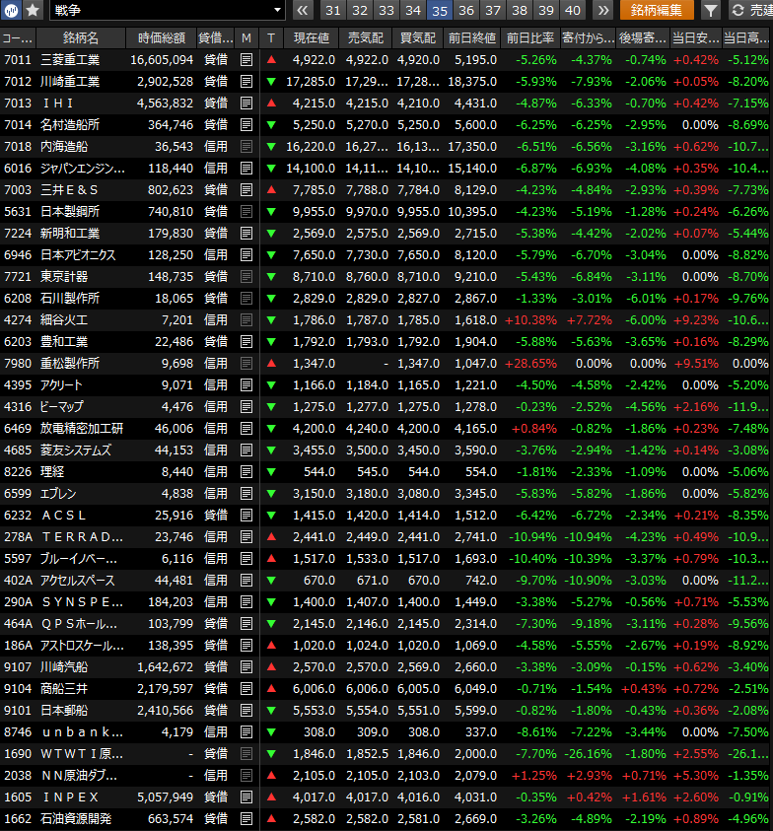Select the 細谷火工 stock name
Screen dimensions: 773x831
click(64, 320)
